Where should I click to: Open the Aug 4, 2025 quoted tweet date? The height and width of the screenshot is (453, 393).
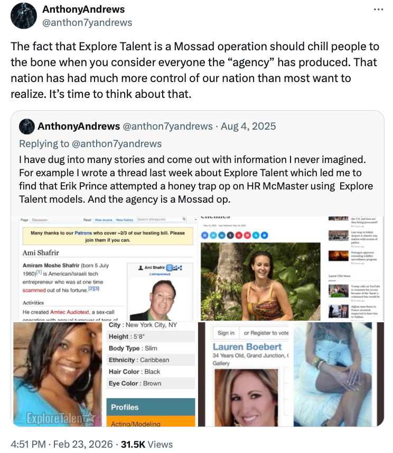click(248, 126)
